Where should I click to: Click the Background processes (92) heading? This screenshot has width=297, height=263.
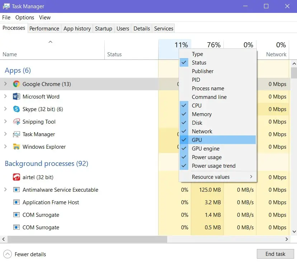(x=46, y=163)
